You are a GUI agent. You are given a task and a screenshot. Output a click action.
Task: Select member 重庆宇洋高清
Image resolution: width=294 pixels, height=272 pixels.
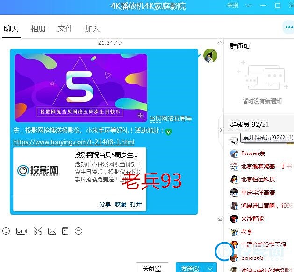(x=258, y=193)
